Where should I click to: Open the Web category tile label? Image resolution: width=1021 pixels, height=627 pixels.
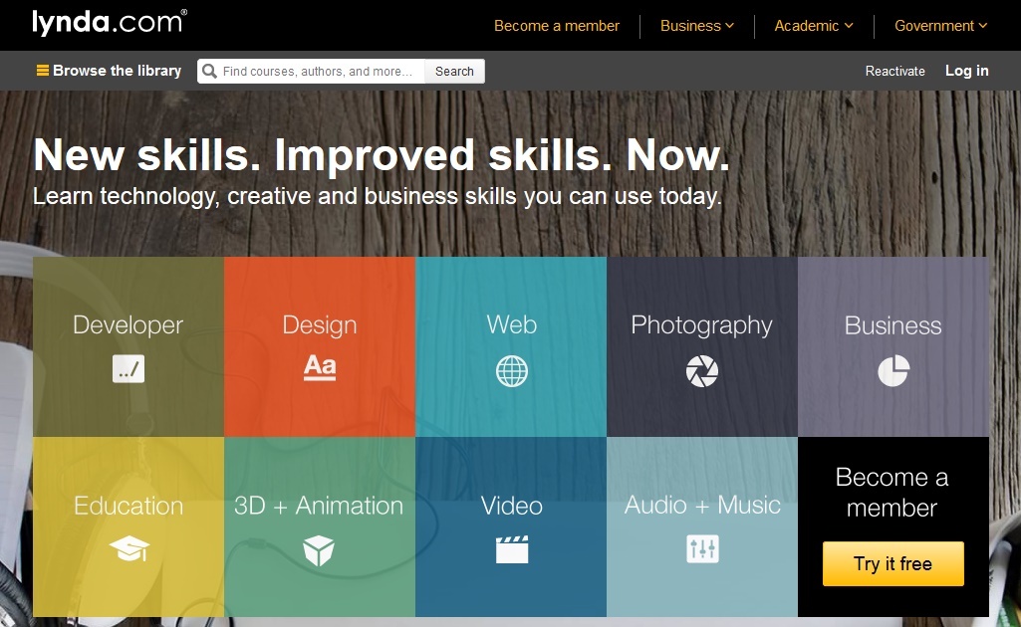pyautogui.click(x=512, y=324)
